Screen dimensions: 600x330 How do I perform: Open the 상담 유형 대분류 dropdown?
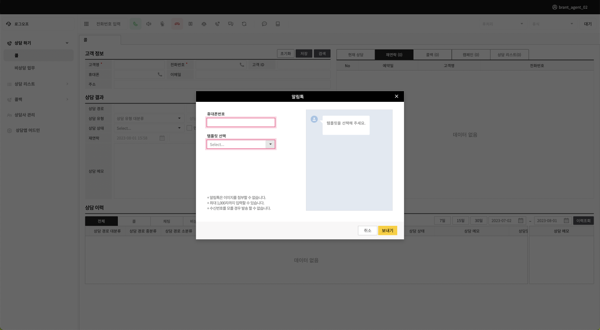tap(148, 118)
